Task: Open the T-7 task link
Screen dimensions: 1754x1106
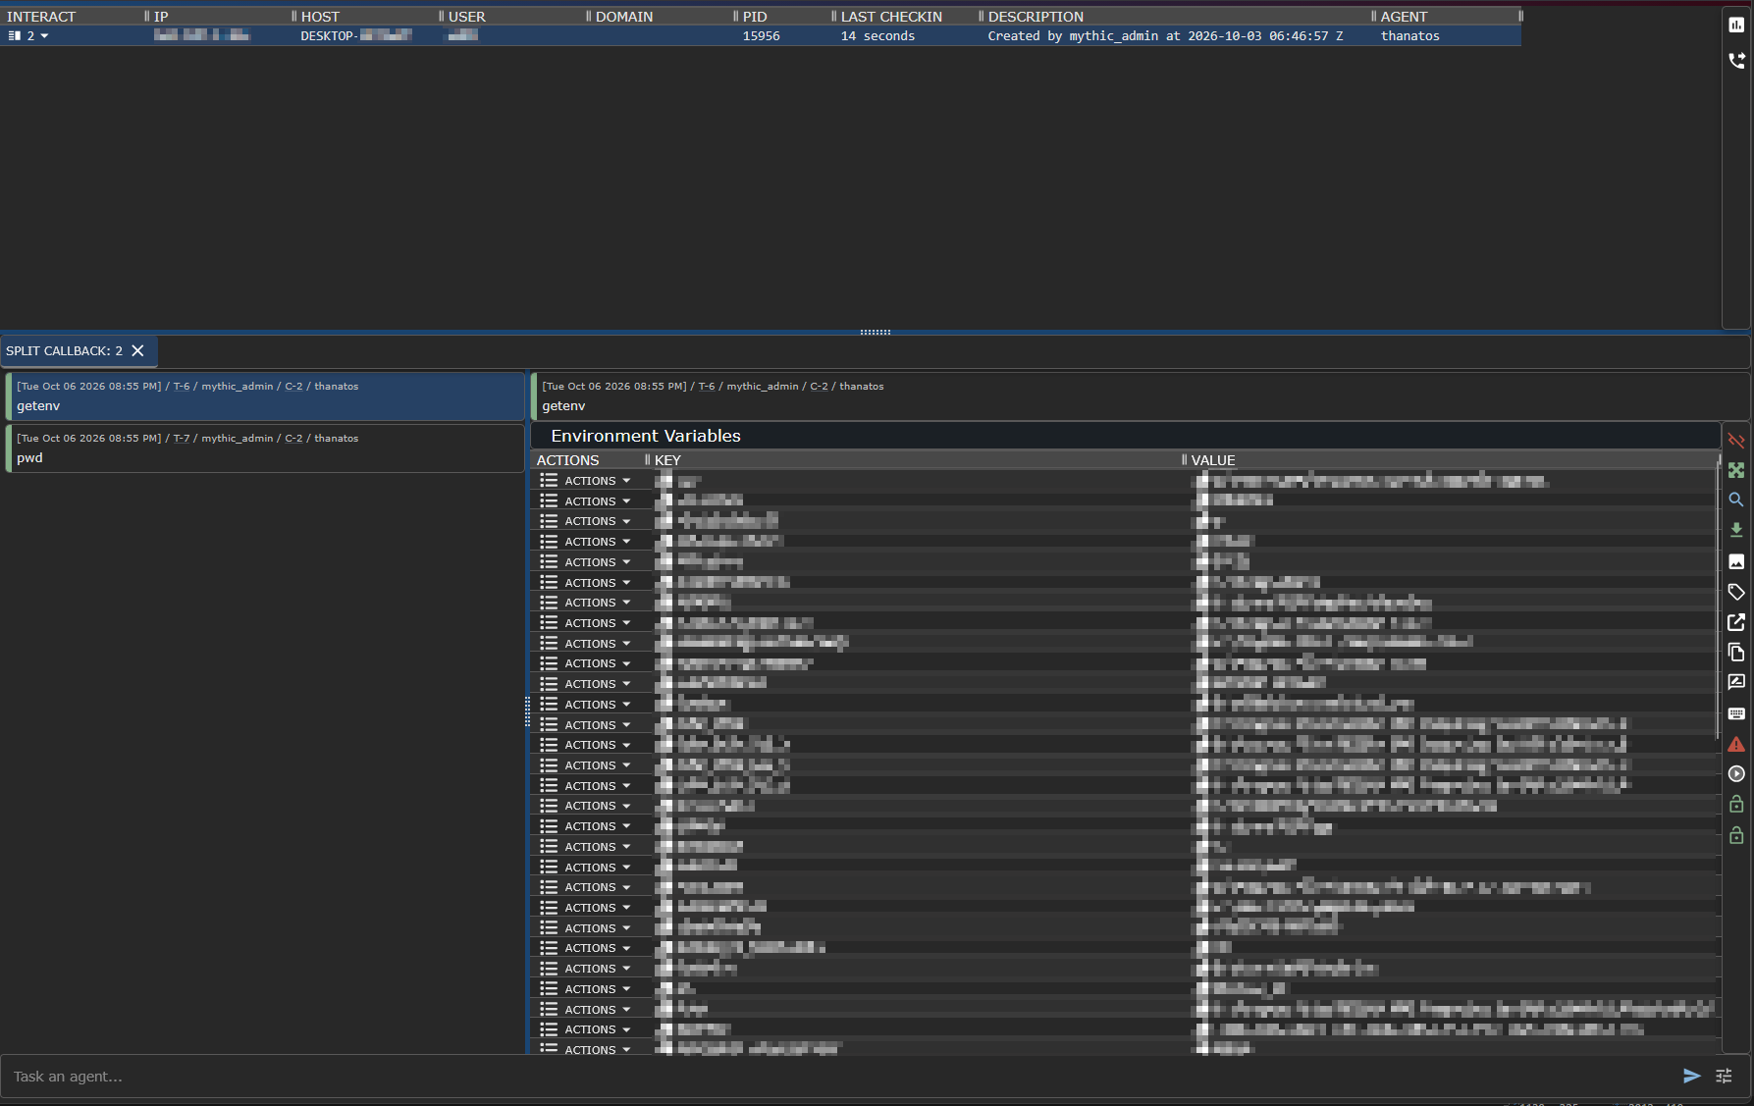Action: (182, 439)
